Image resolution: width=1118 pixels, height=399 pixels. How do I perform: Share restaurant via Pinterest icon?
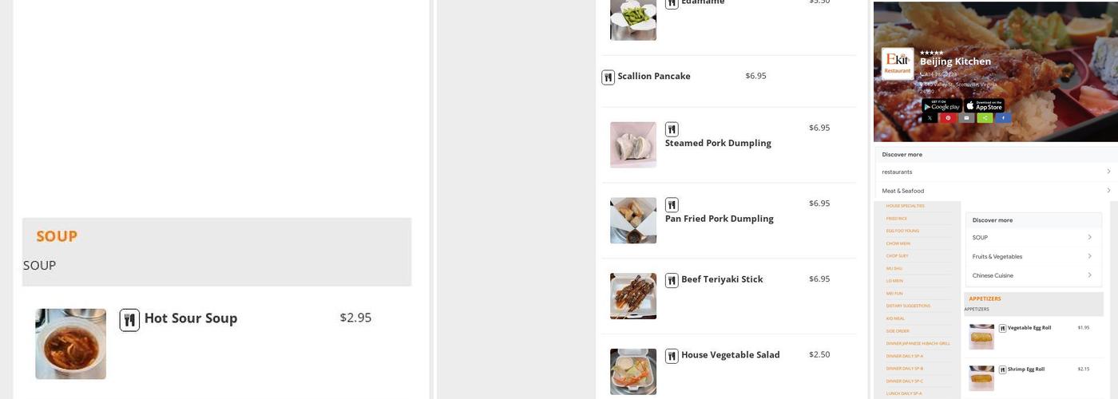point(948,118)
